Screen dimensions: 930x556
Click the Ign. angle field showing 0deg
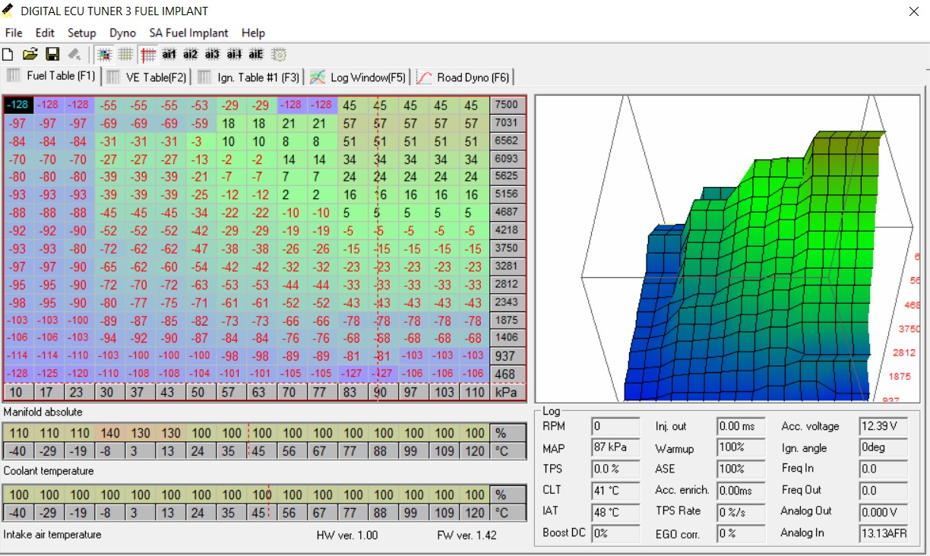click(884, 447)
